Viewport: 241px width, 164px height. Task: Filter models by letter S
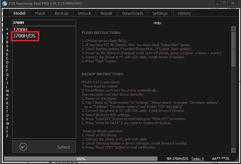[x=7, y=107]
